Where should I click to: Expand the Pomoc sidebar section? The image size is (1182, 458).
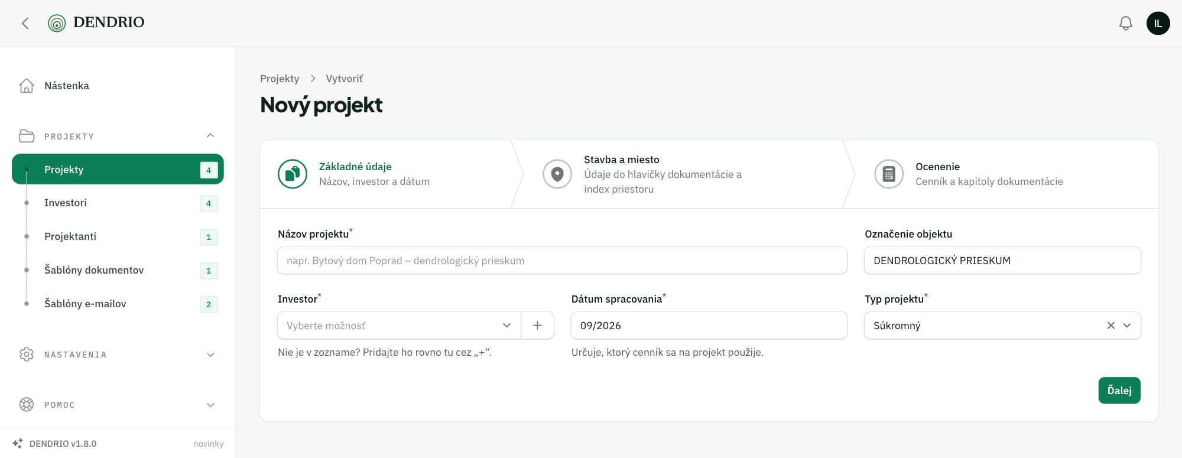click(x=210, y=405)
